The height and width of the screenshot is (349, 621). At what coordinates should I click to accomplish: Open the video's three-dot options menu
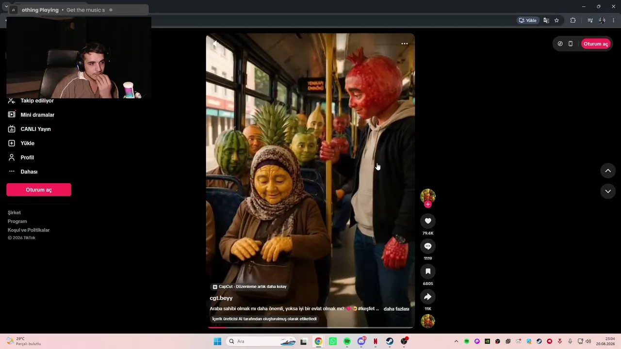tap(405, 44)
